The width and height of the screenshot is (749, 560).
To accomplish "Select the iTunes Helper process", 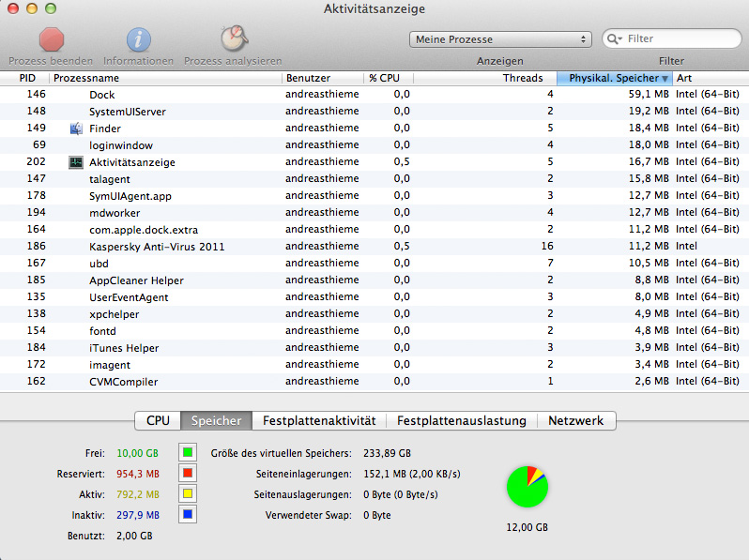I will click(374, 348).
